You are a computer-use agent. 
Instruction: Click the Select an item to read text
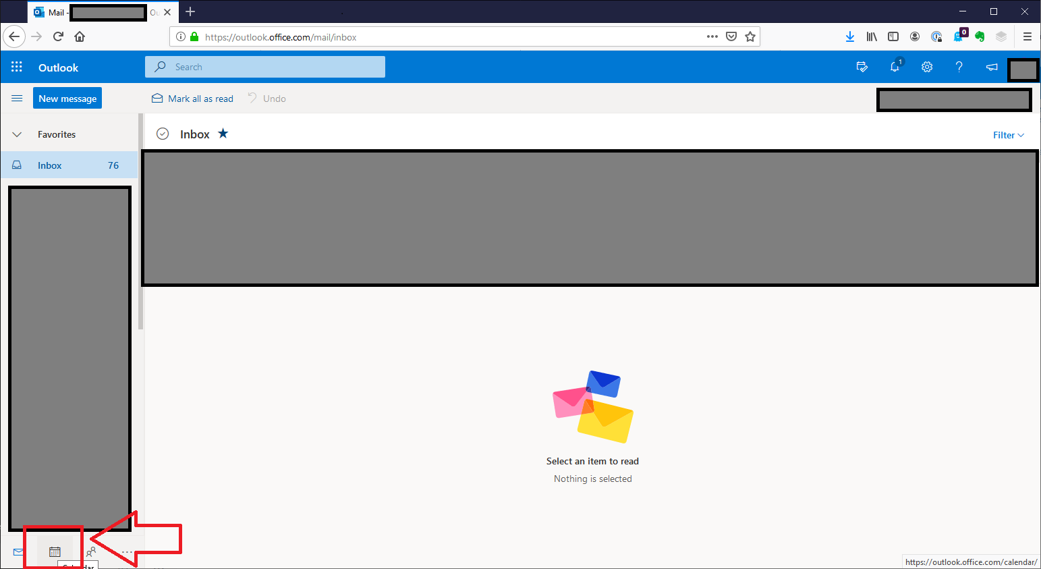(x=592, y=461)
